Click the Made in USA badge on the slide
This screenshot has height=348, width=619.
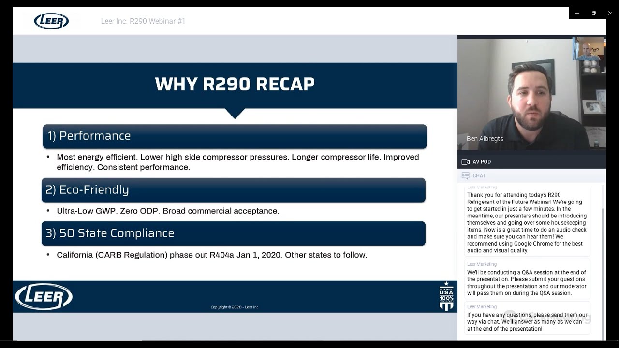click(446, 296)
